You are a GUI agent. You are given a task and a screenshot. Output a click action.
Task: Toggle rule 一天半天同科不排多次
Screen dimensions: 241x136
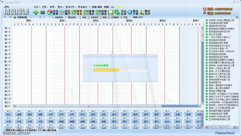click(207, 37)
